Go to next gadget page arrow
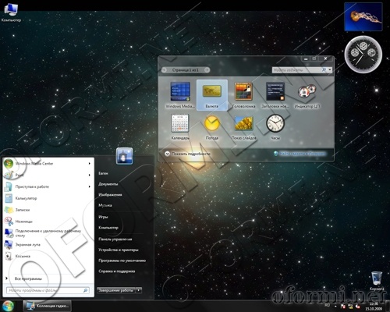Screen dimensions: 390x312 [x=207, y=70]
